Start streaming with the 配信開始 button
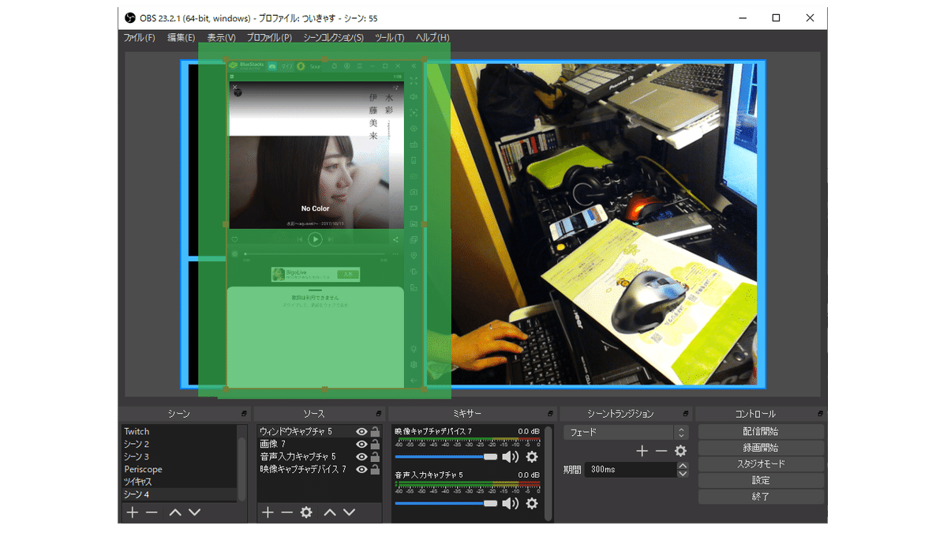Screen dimensions: 947x533 tap(761, 431)
